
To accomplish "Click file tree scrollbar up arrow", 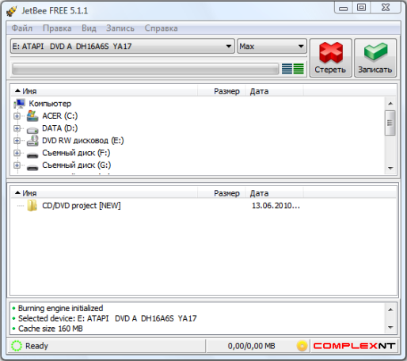I will (x=390, y=104).
